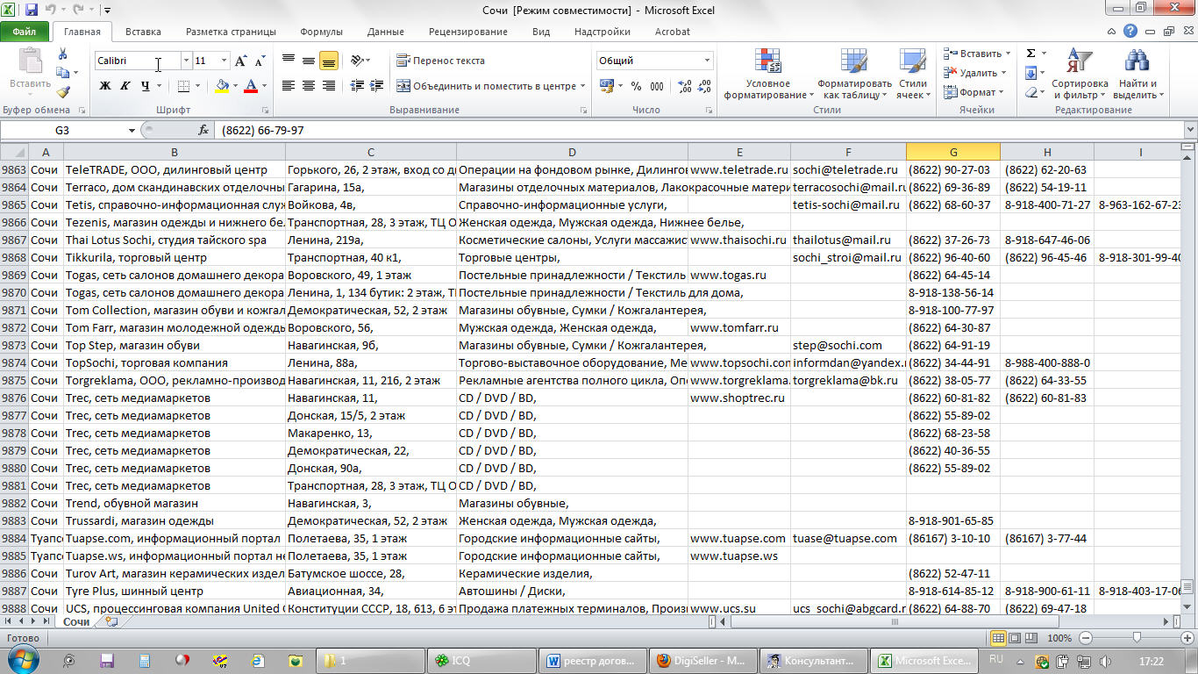Click the zoom slider handle

pos(1137,638)
